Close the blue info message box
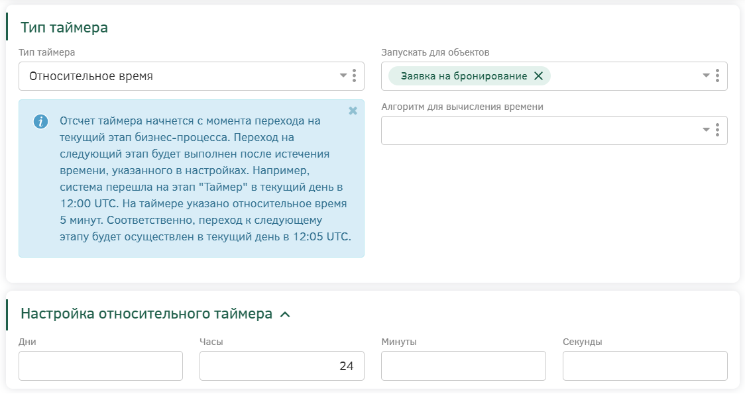745x396 pixels. point(353,111)
